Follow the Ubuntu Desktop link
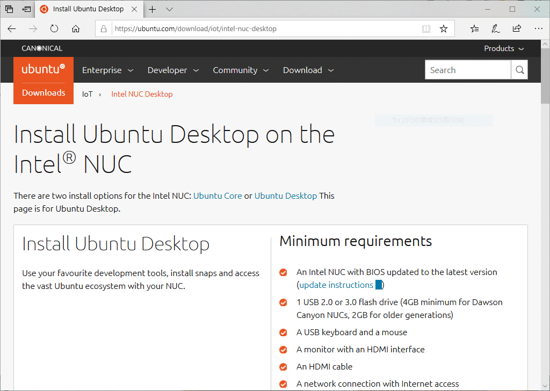550x391 pixels. click(286, 195)
